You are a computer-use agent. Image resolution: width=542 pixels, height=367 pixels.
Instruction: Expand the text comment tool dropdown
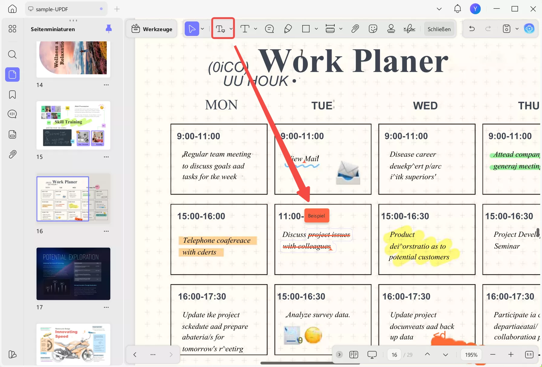[231, 29]
